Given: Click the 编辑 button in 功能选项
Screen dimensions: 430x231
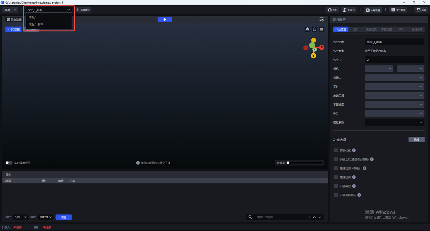Looking at the screenshot, I should [x=416, y=140].
